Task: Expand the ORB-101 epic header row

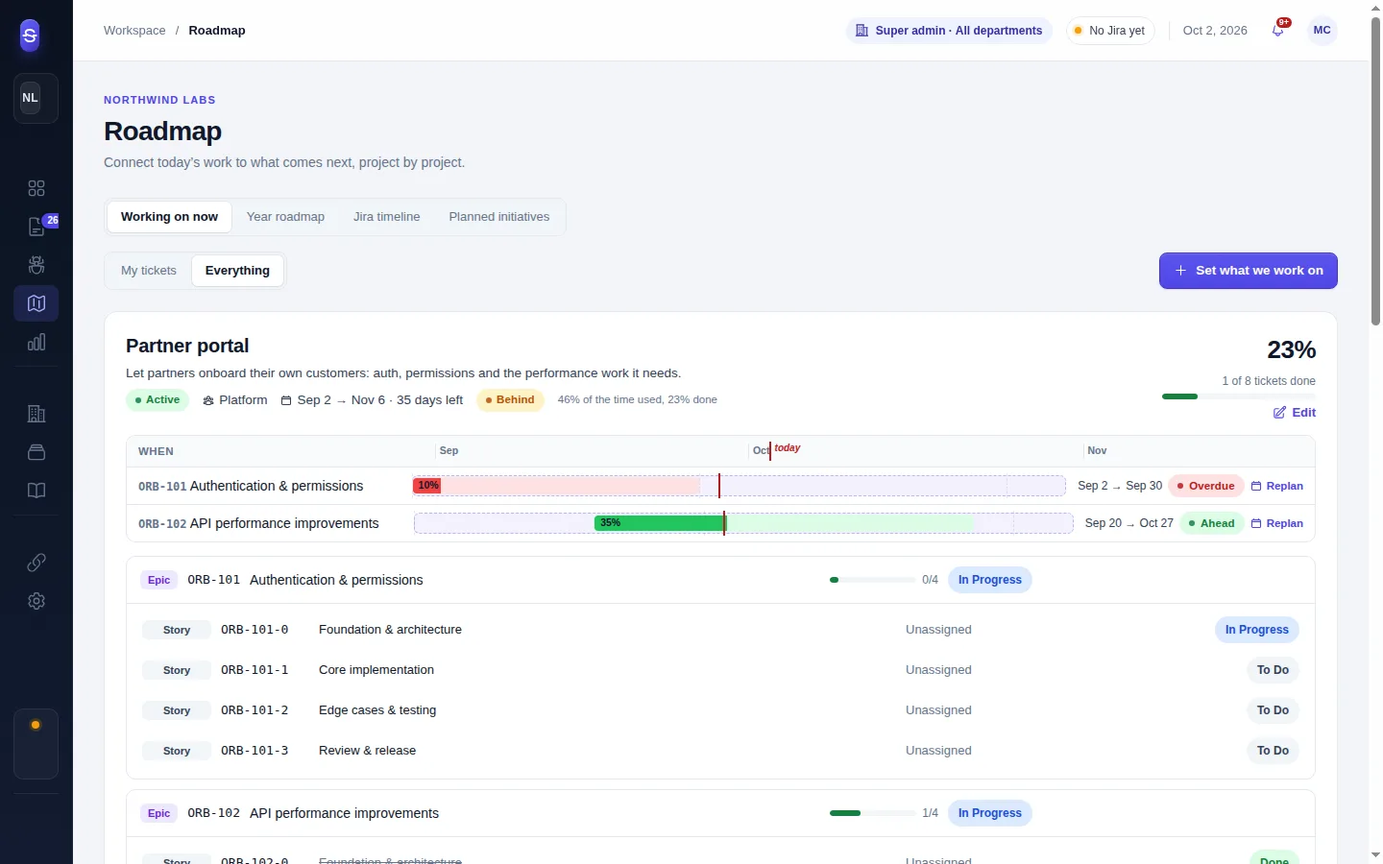Action: pyautogui.click(x=720, y=580)
